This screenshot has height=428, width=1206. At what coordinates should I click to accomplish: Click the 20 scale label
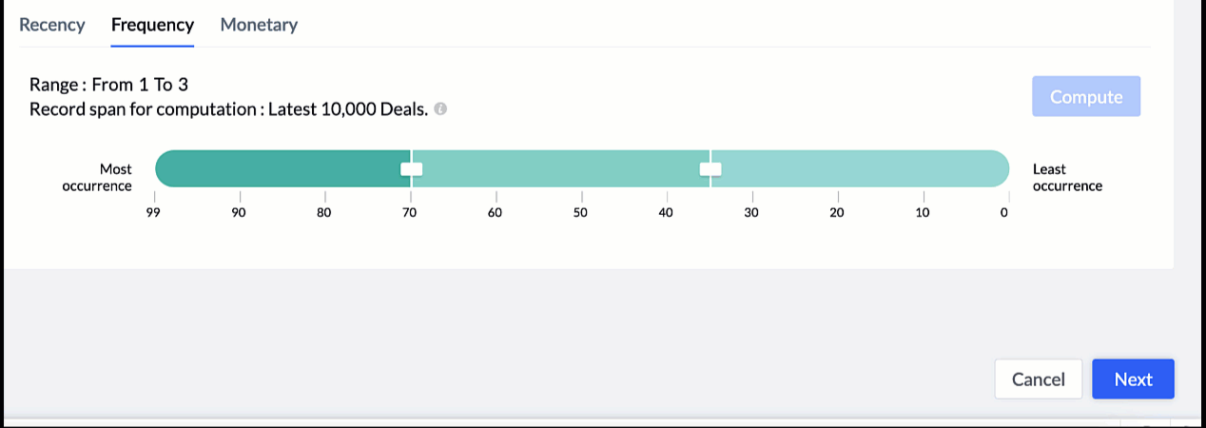[x=837, y=212]
